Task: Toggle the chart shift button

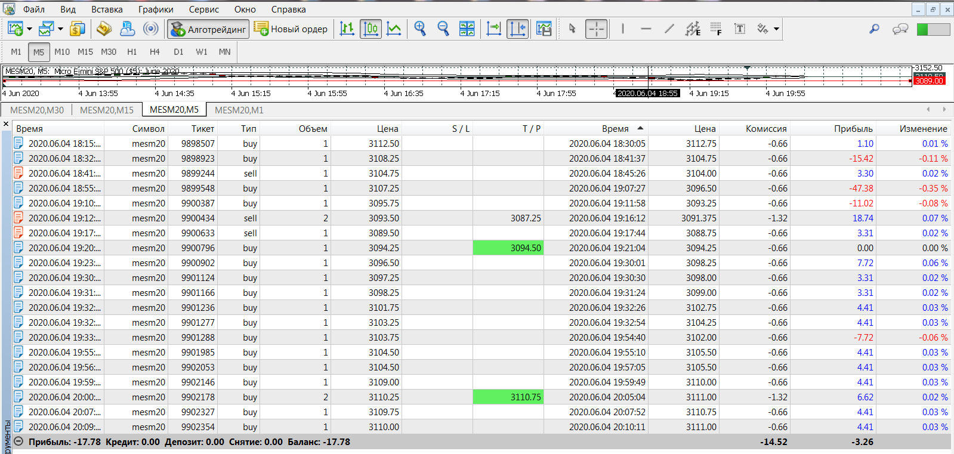Action: point(517,29)
